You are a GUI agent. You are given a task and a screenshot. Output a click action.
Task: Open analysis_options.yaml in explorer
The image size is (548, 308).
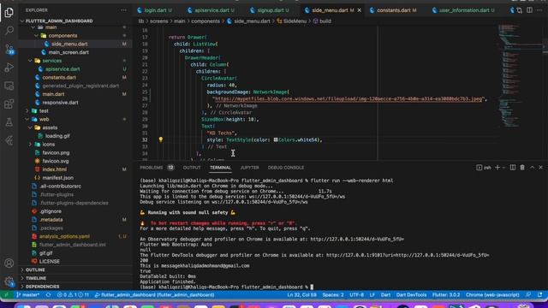point(64,236)
